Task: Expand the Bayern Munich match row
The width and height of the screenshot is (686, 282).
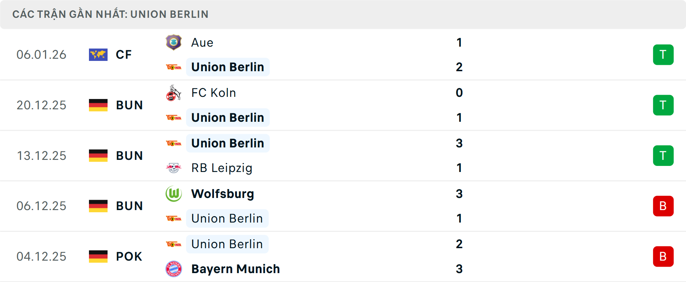Action: tap(343, 256)
